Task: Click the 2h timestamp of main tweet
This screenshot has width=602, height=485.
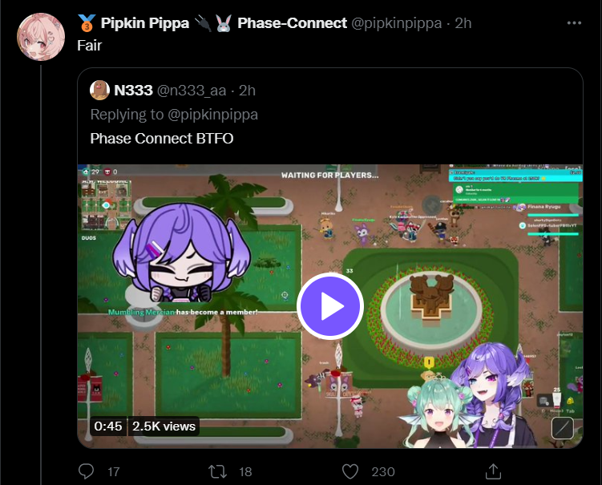Action: click(463, 23)
